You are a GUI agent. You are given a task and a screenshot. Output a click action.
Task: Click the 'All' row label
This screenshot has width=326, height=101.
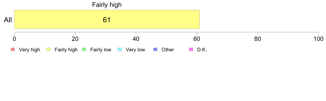point(8,20)
